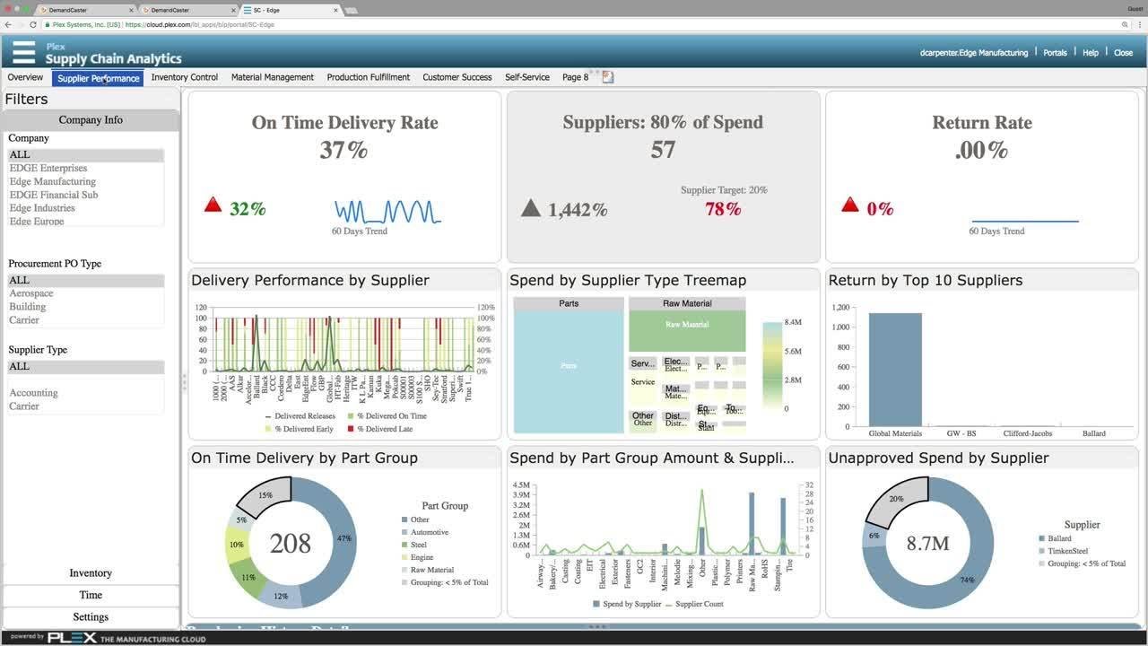The image size is (1148, 646).
Task: Open the Portals link
Action: pos(1055,53)
